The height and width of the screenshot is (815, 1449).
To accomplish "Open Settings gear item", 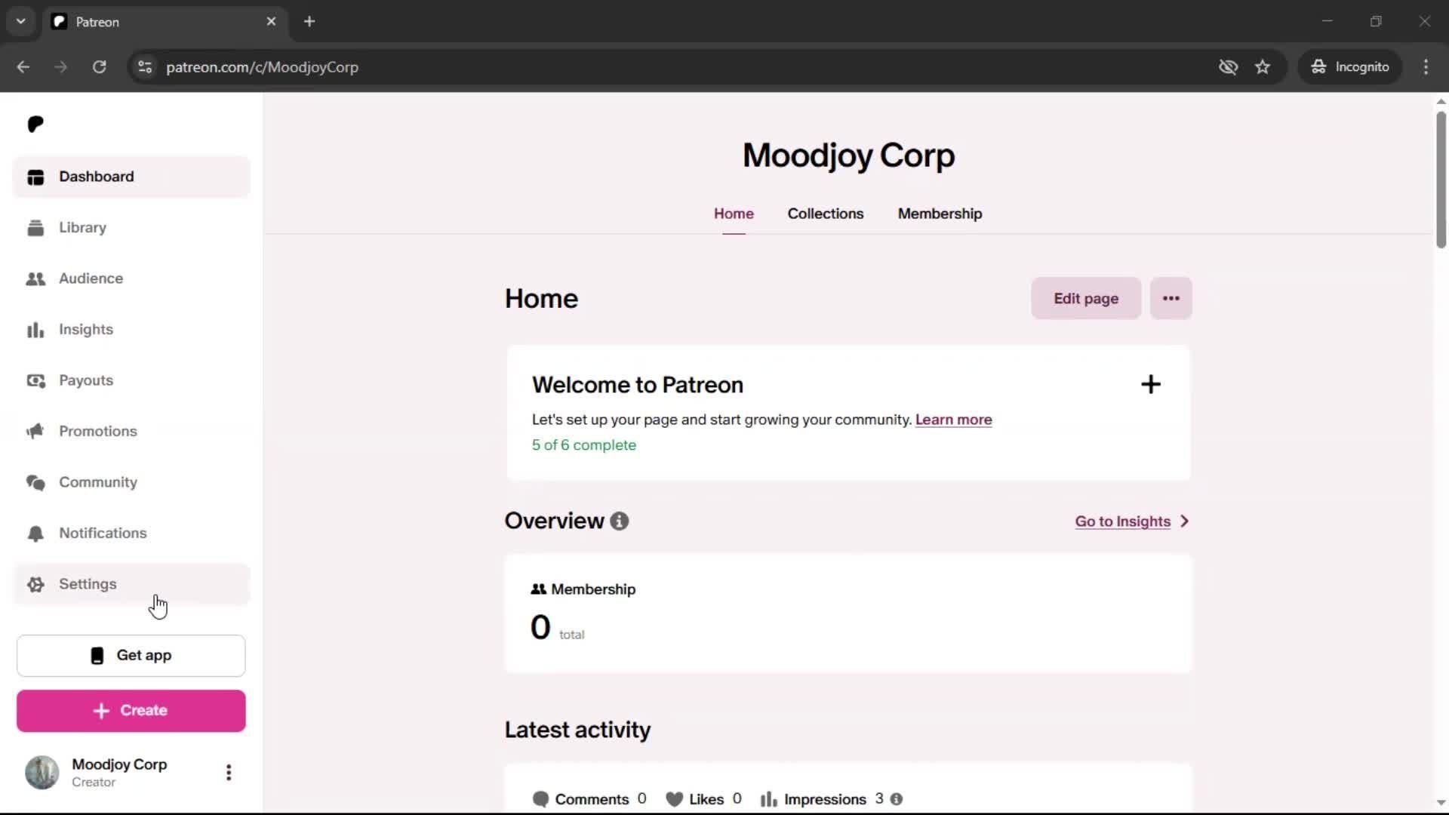I will click(x=88, y=584).
